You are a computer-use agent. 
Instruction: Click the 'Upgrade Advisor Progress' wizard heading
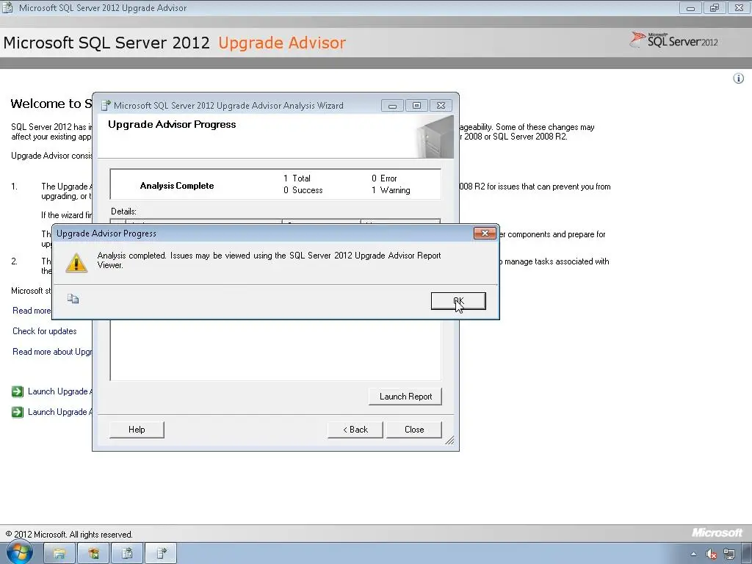(x=172, y=124)
